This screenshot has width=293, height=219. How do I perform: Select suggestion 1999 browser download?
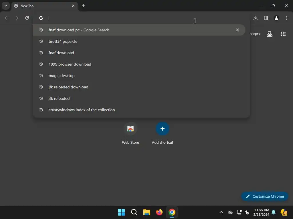pos(139,64)
